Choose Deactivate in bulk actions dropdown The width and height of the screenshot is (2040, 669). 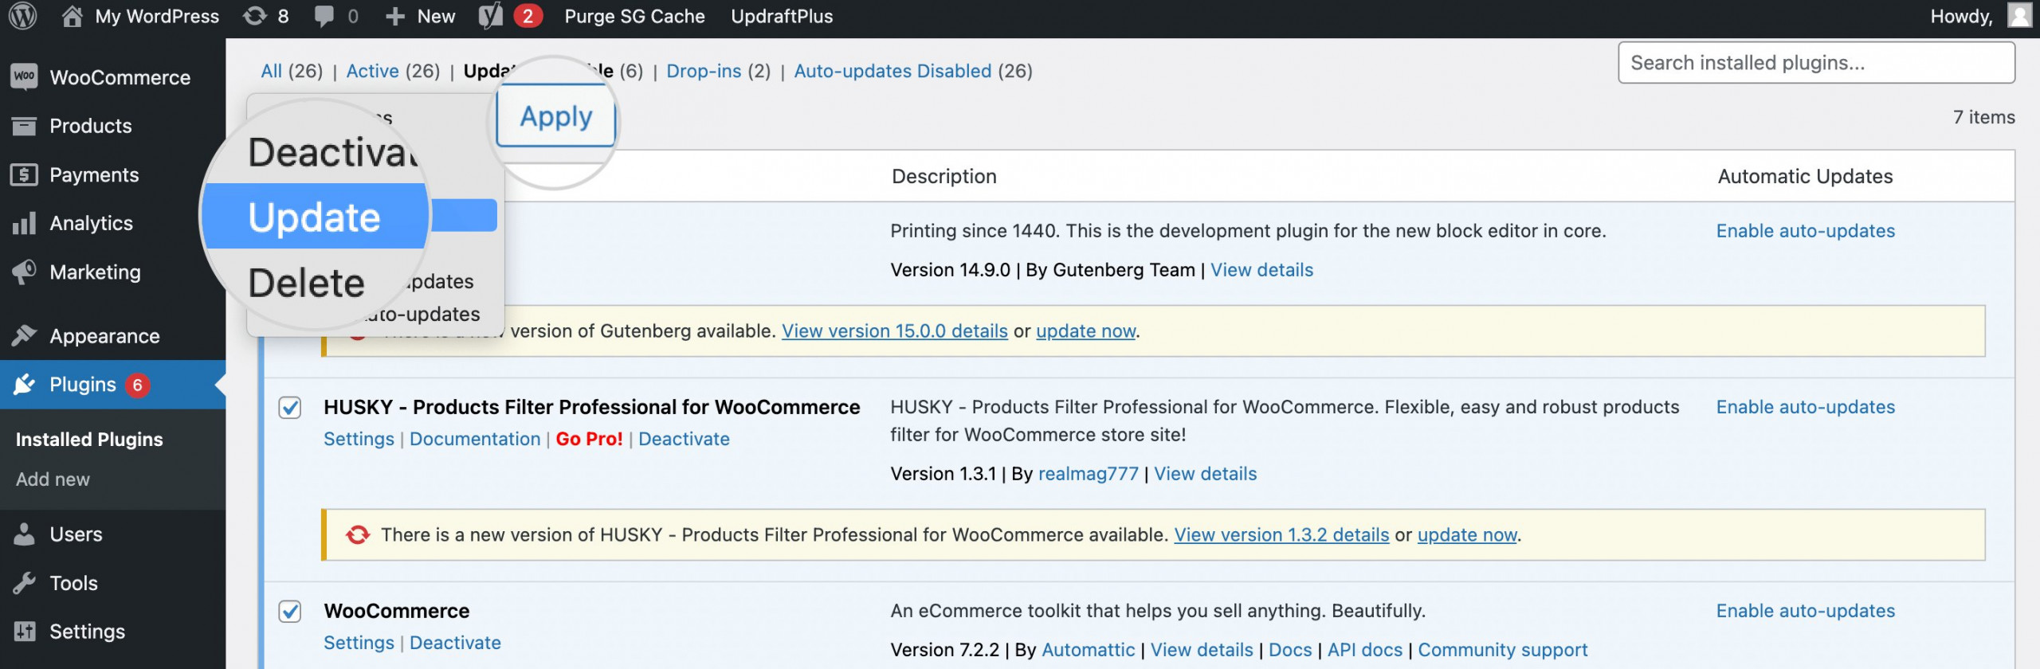[333, 151]
